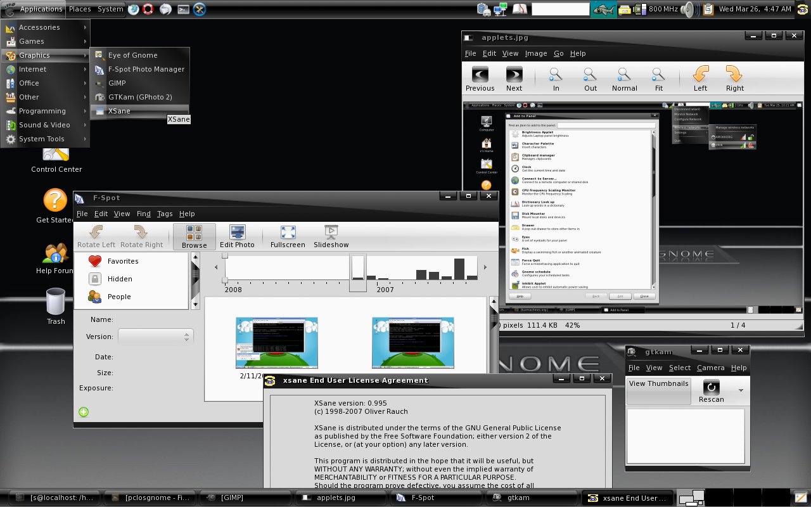
Task: Open the lifebuoy help launcher in top panel
Action: coord(149,9)
